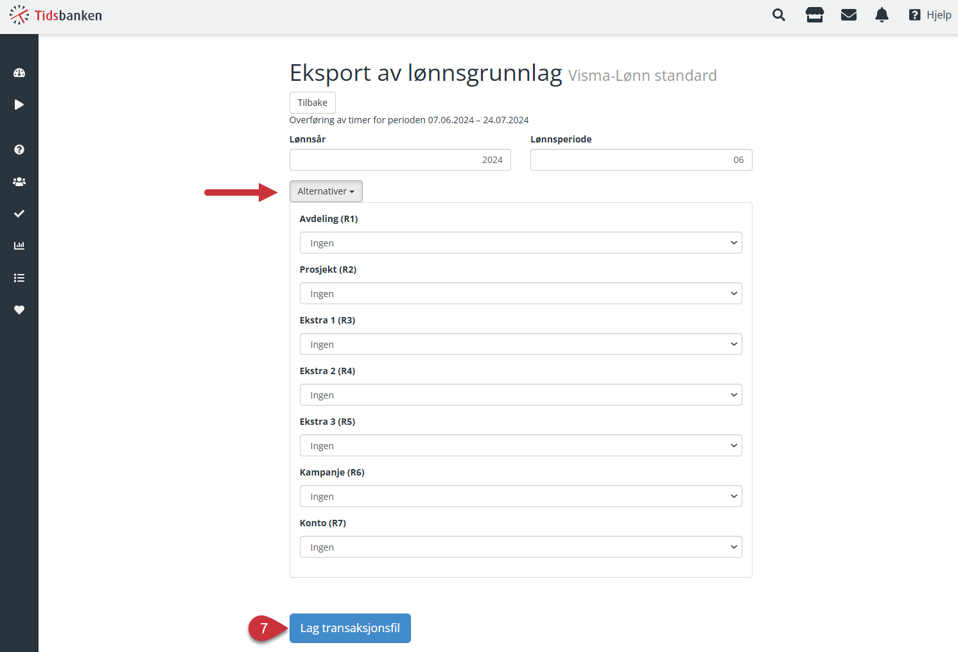This screenshot has width=958, height=652.
Task: Open the checkmark approval sidebar icon
Action: (x=19, y=214)
